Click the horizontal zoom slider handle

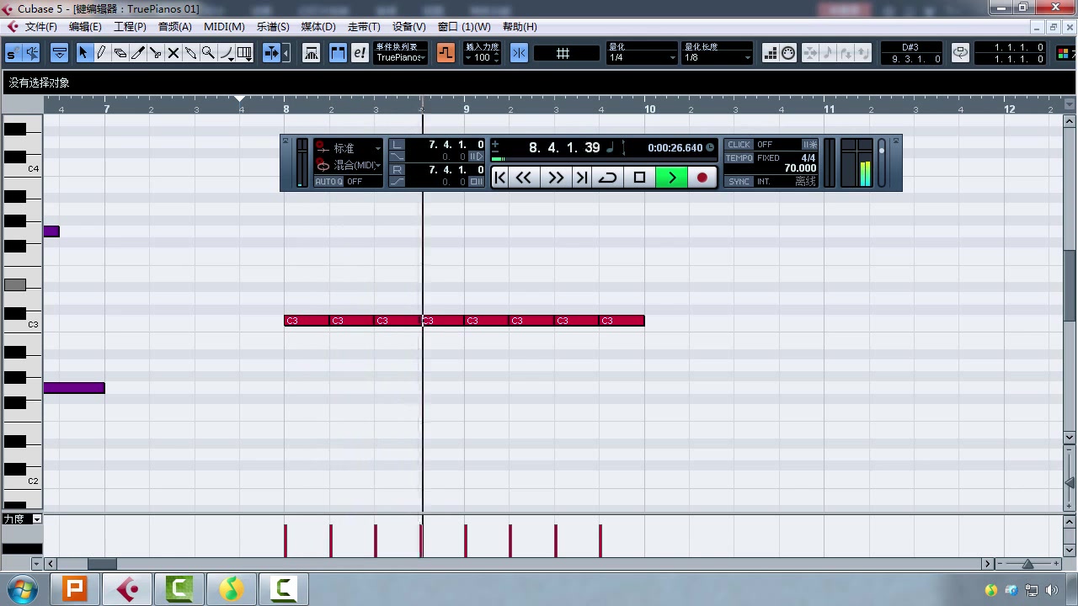pos(1027,564)
